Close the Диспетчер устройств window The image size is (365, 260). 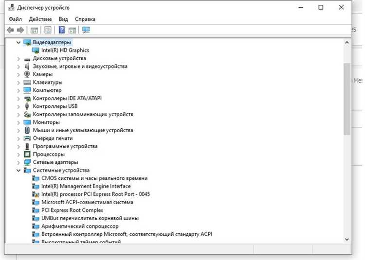tap(341, 7)
